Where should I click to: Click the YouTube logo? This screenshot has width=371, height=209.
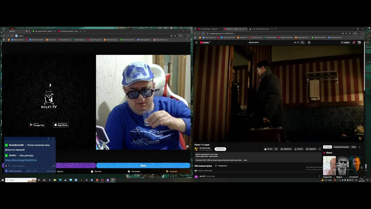(205, 42)
